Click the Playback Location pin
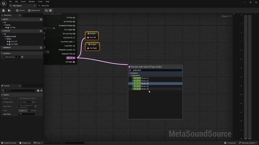Image resolution: width=259 pixels, height=145 pixels. click(74, 50)
